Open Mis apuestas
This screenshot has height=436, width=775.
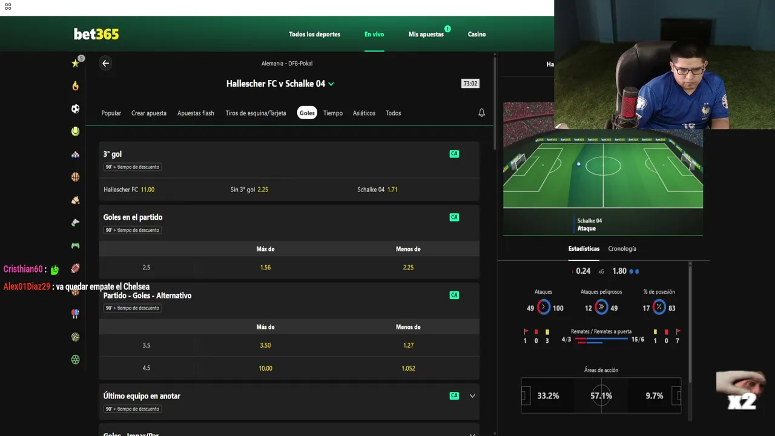pyautogui.click(x=426, y=35)
